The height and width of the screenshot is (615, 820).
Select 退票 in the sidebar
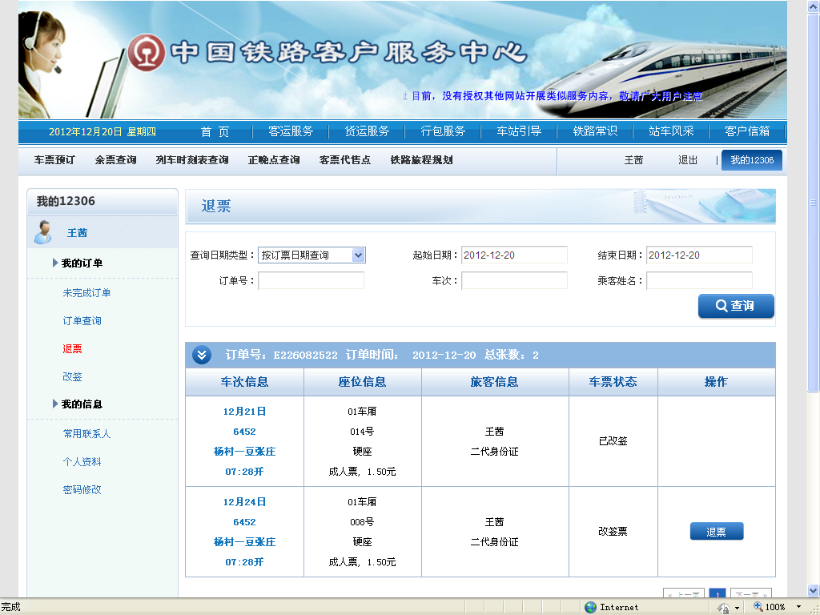[x=72, y=349]
